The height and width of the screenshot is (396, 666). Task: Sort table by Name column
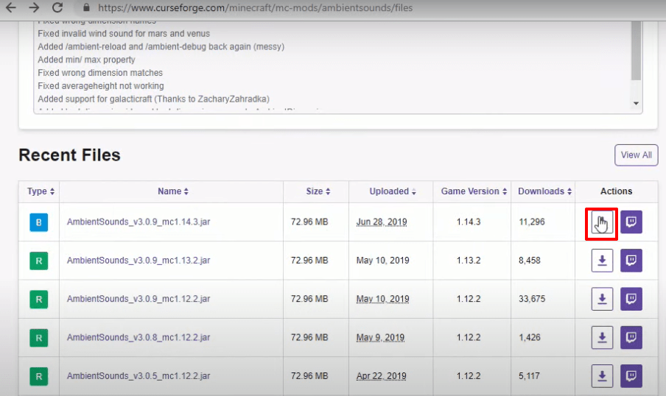pos(173,191)
